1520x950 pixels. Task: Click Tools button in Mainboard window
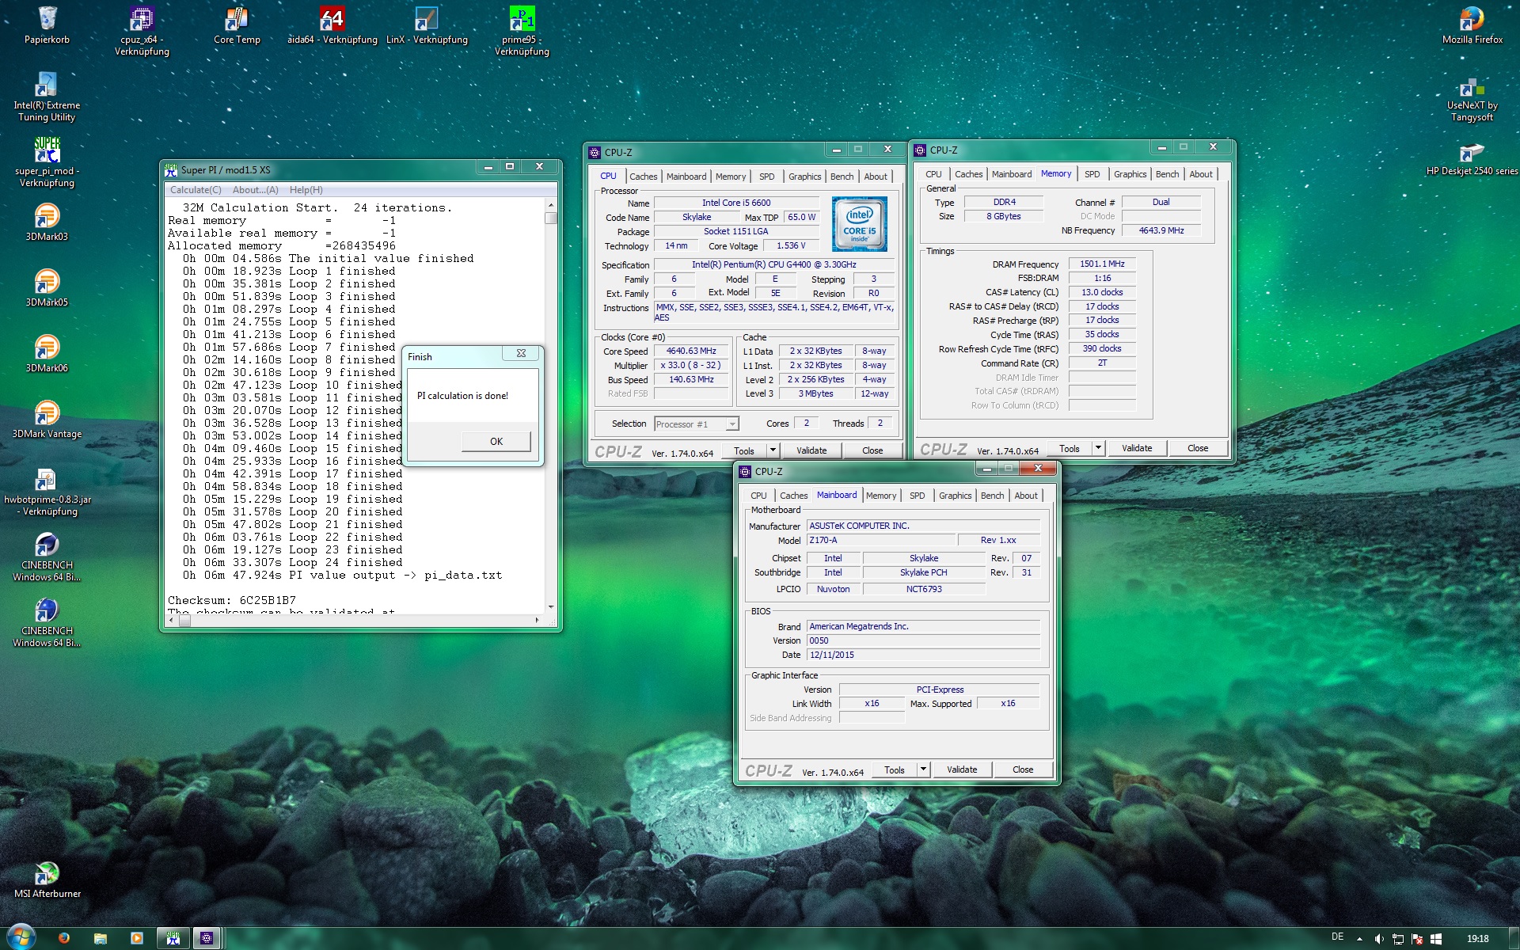click(895, 769)
